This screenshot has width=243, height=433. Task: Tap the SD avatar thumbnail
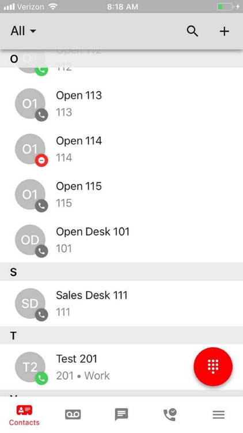coord(30,304)
